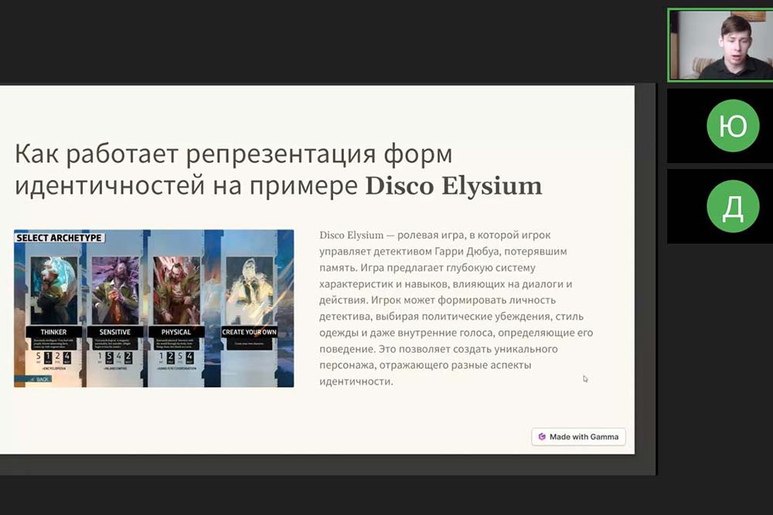Click the SELECT ARCHETYPE header
The width and height of the screenshot is (773, 515).
[60, 238]
